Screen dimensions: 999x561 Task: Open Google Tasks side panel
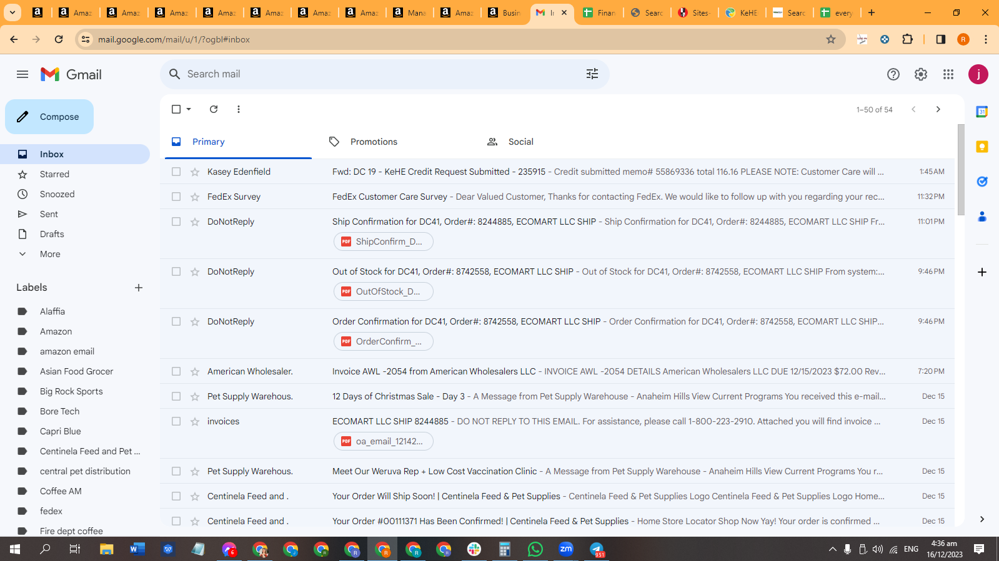point(982,182)
